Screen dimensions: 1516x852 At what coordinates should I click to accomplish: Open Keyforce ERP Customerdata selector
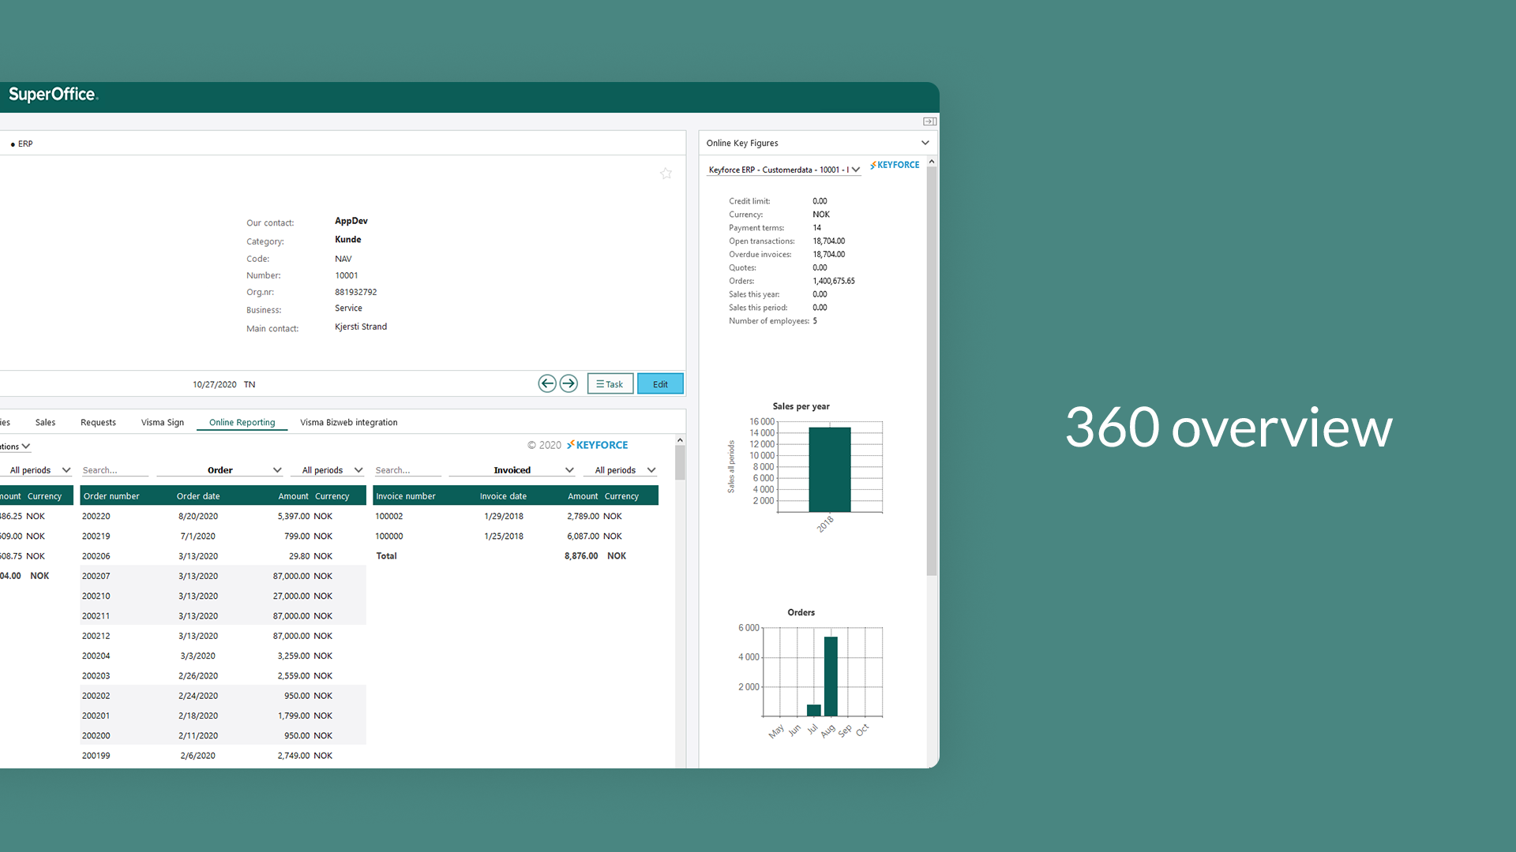pos(783,170)
